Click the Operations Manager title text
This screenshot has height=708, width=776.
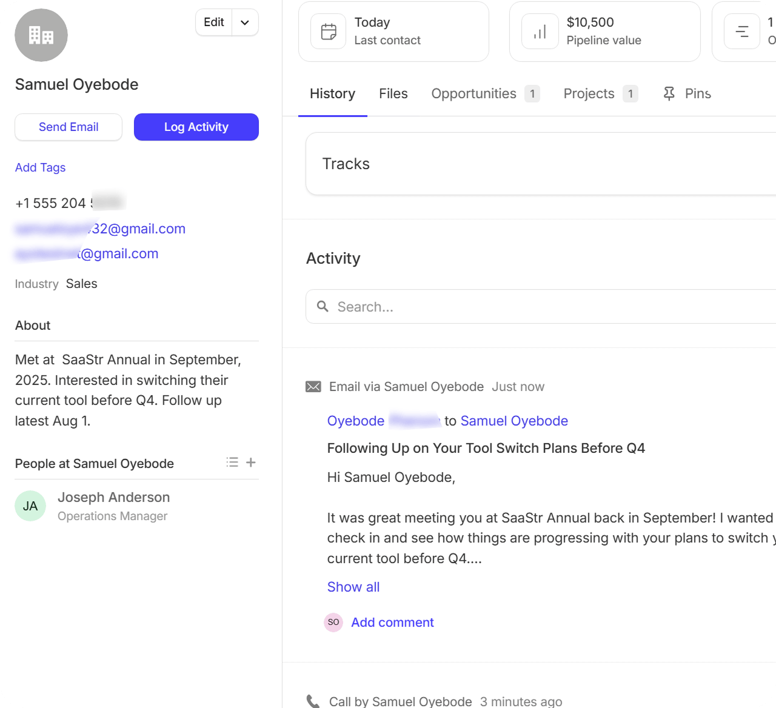tap(113, 516)
